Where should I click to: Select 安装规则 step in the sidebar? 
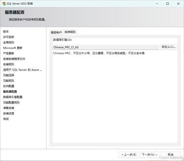9,64
